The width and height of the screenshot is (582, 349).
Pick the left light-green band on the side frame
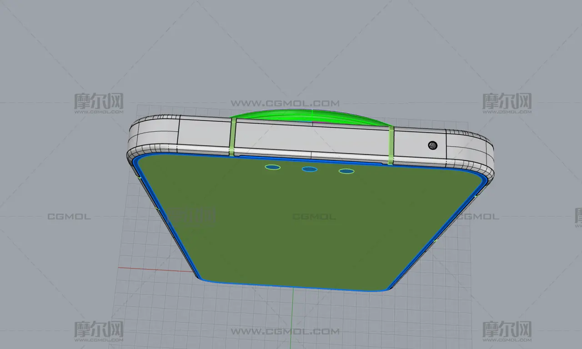click(233, 137)
